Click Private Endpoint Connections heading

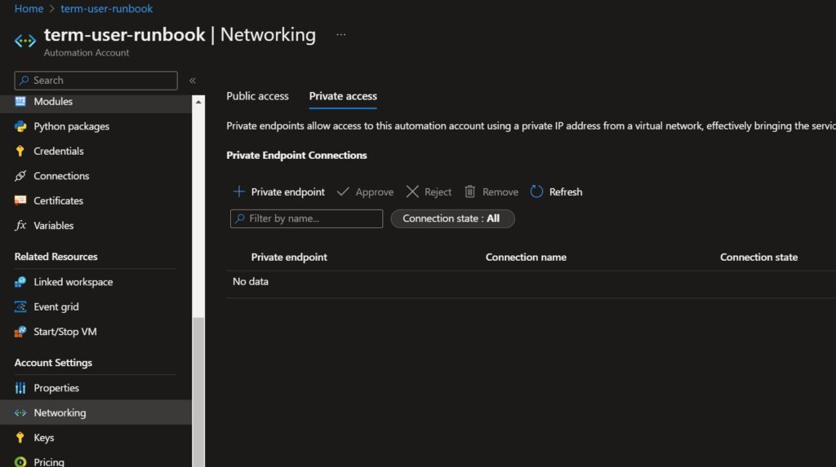pyautogui.click(x=296, y=155)
